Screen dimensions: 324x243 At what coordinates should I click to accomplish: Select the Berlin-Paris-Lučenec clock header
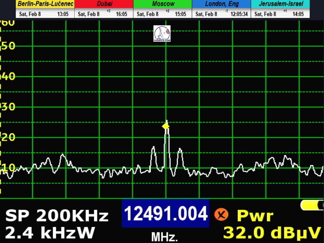[x=45, y=4]
